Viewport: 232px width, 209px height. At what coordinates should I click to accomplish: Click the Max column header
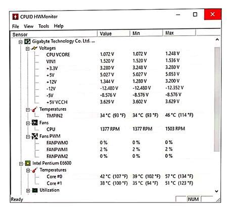click(179, 33)
